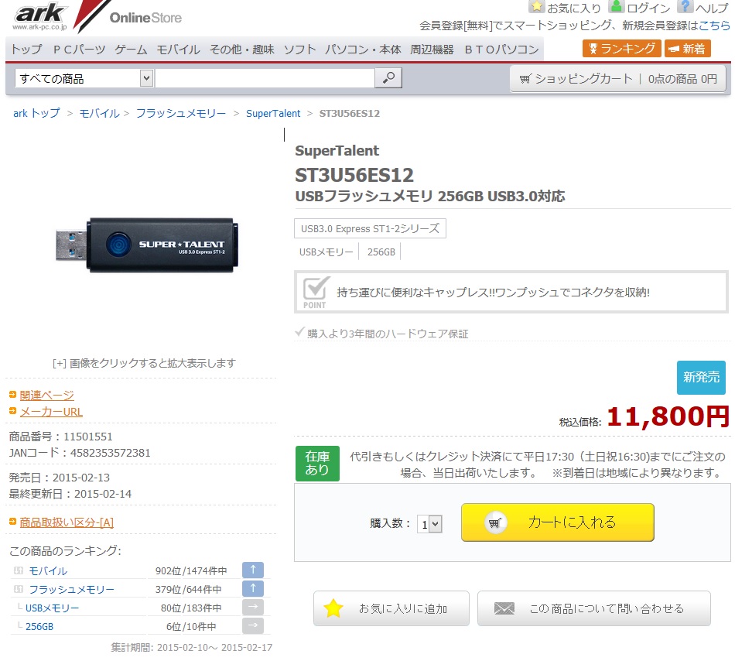Viewport: 735px width, 661px height.
Task: Click the login user icon
Action: (617, 6)
